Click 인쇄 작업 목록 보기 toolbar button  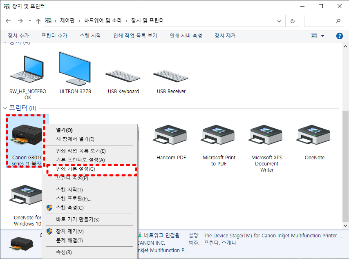135,36
